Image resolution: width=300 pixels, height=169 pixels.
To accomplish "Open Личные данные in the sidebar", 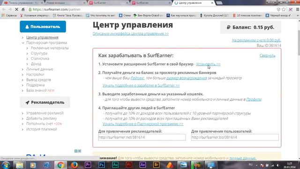I will click(x=39, y=69).
